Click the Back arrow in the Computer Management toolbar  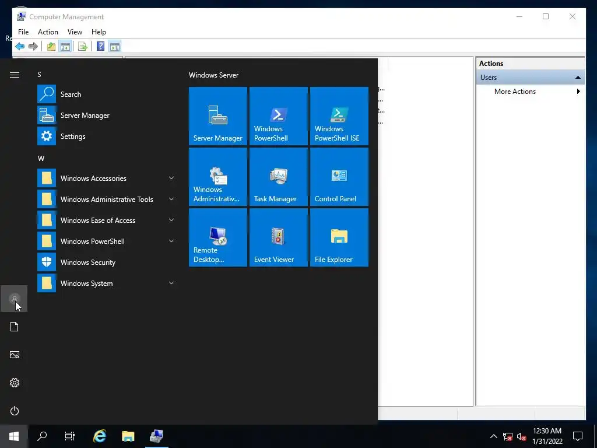[20, 47]
